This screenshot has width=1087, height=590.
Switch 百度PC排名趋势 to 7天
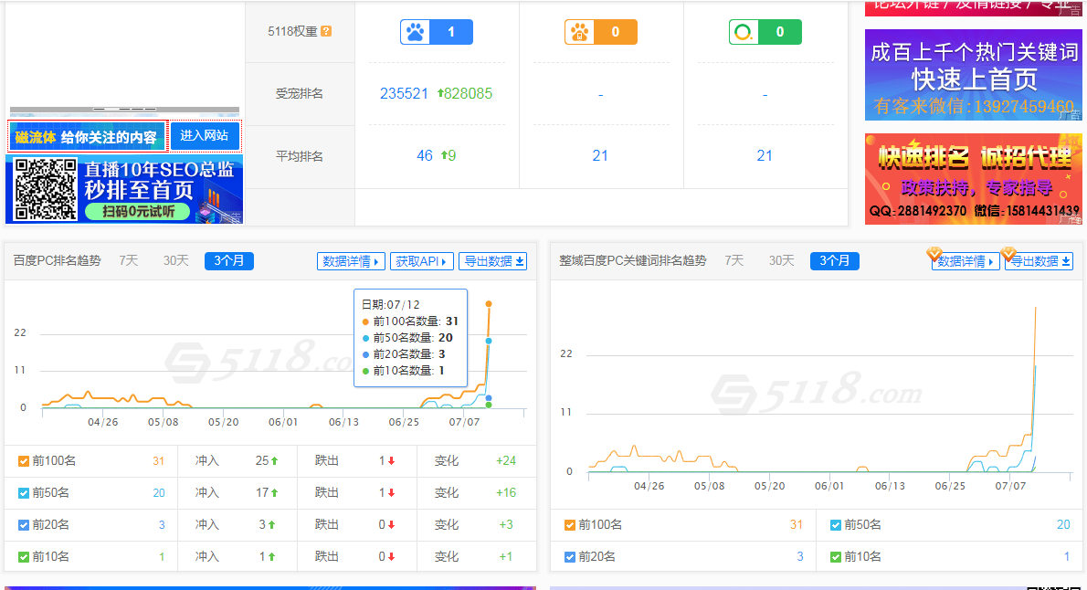[x=128, y=260]
